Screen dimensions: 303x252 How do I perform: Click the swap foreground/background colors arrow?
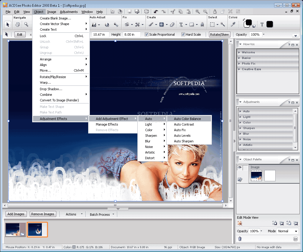[244, 19]
